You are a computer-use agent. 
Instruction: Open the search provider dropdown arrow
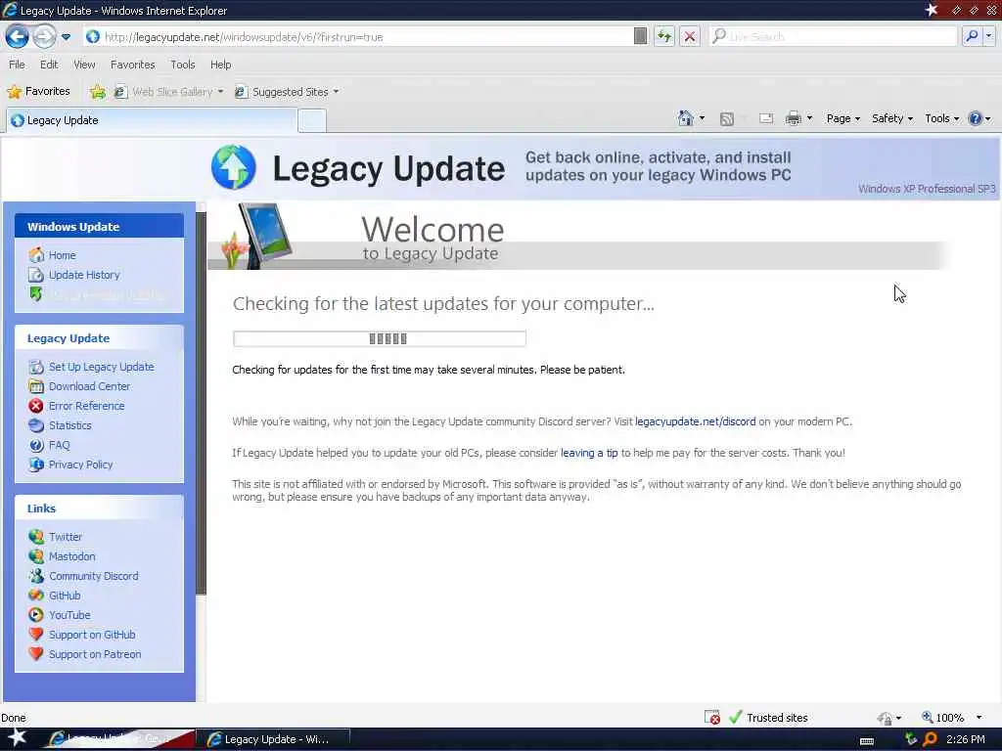pos(988,36)
